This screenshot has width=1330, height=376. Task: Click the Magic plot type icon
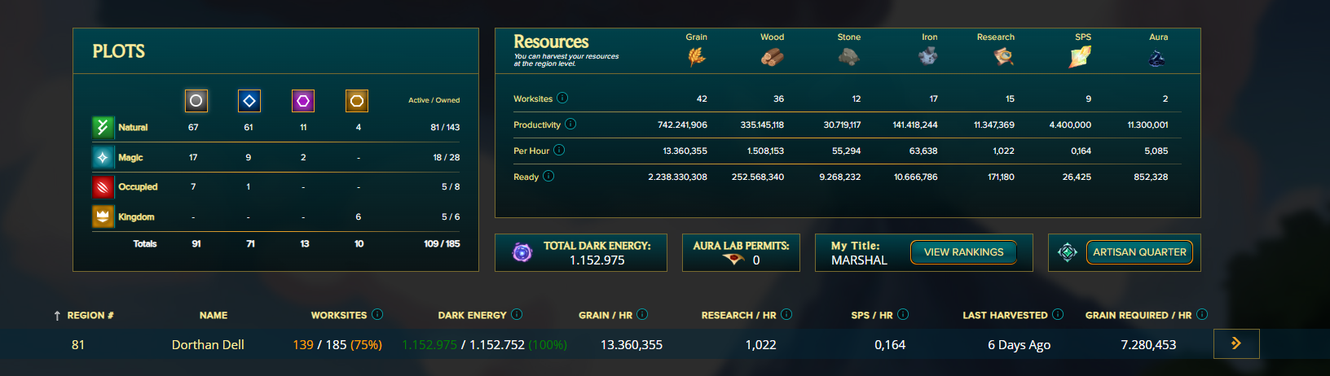tap(103, 157)
